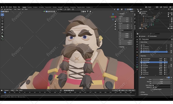Open the Object Mode dropdown
This screenshot has height=104, width=173.
(x=9, y=9)
